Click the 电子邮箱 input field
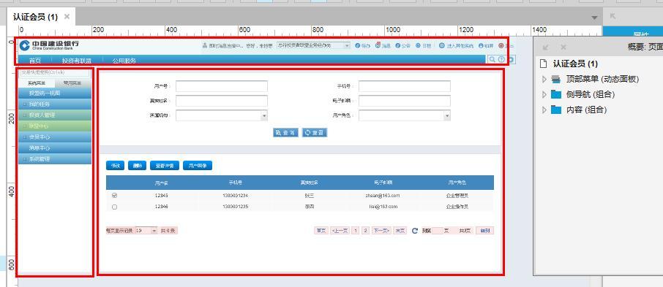663x287 pixels. coord(404,101)
